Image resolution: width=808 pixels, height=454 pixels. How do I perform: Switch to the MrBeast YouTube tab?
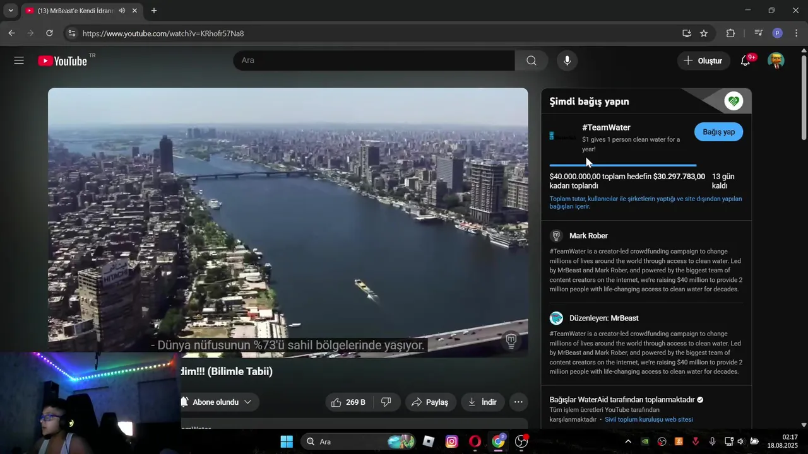[x=76, y=11]
